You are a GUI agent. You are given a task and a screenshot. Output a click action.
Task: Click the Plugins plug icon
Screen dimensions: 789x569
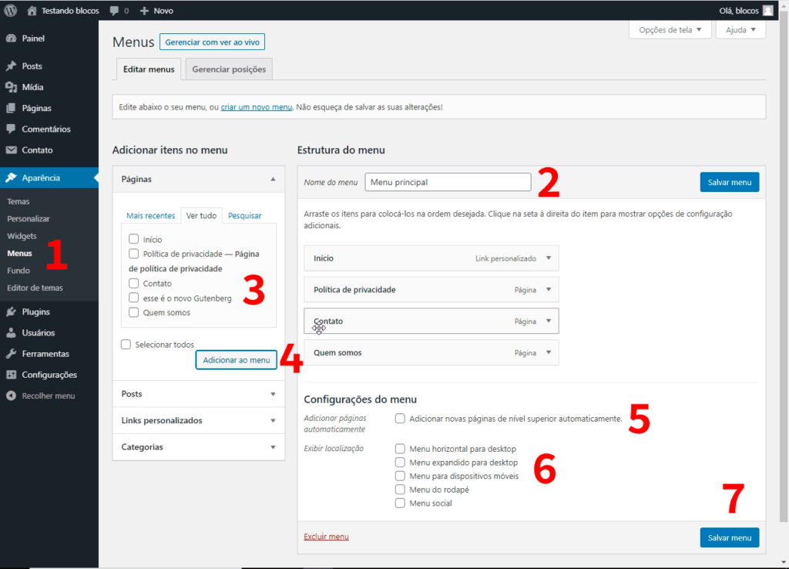11,311
